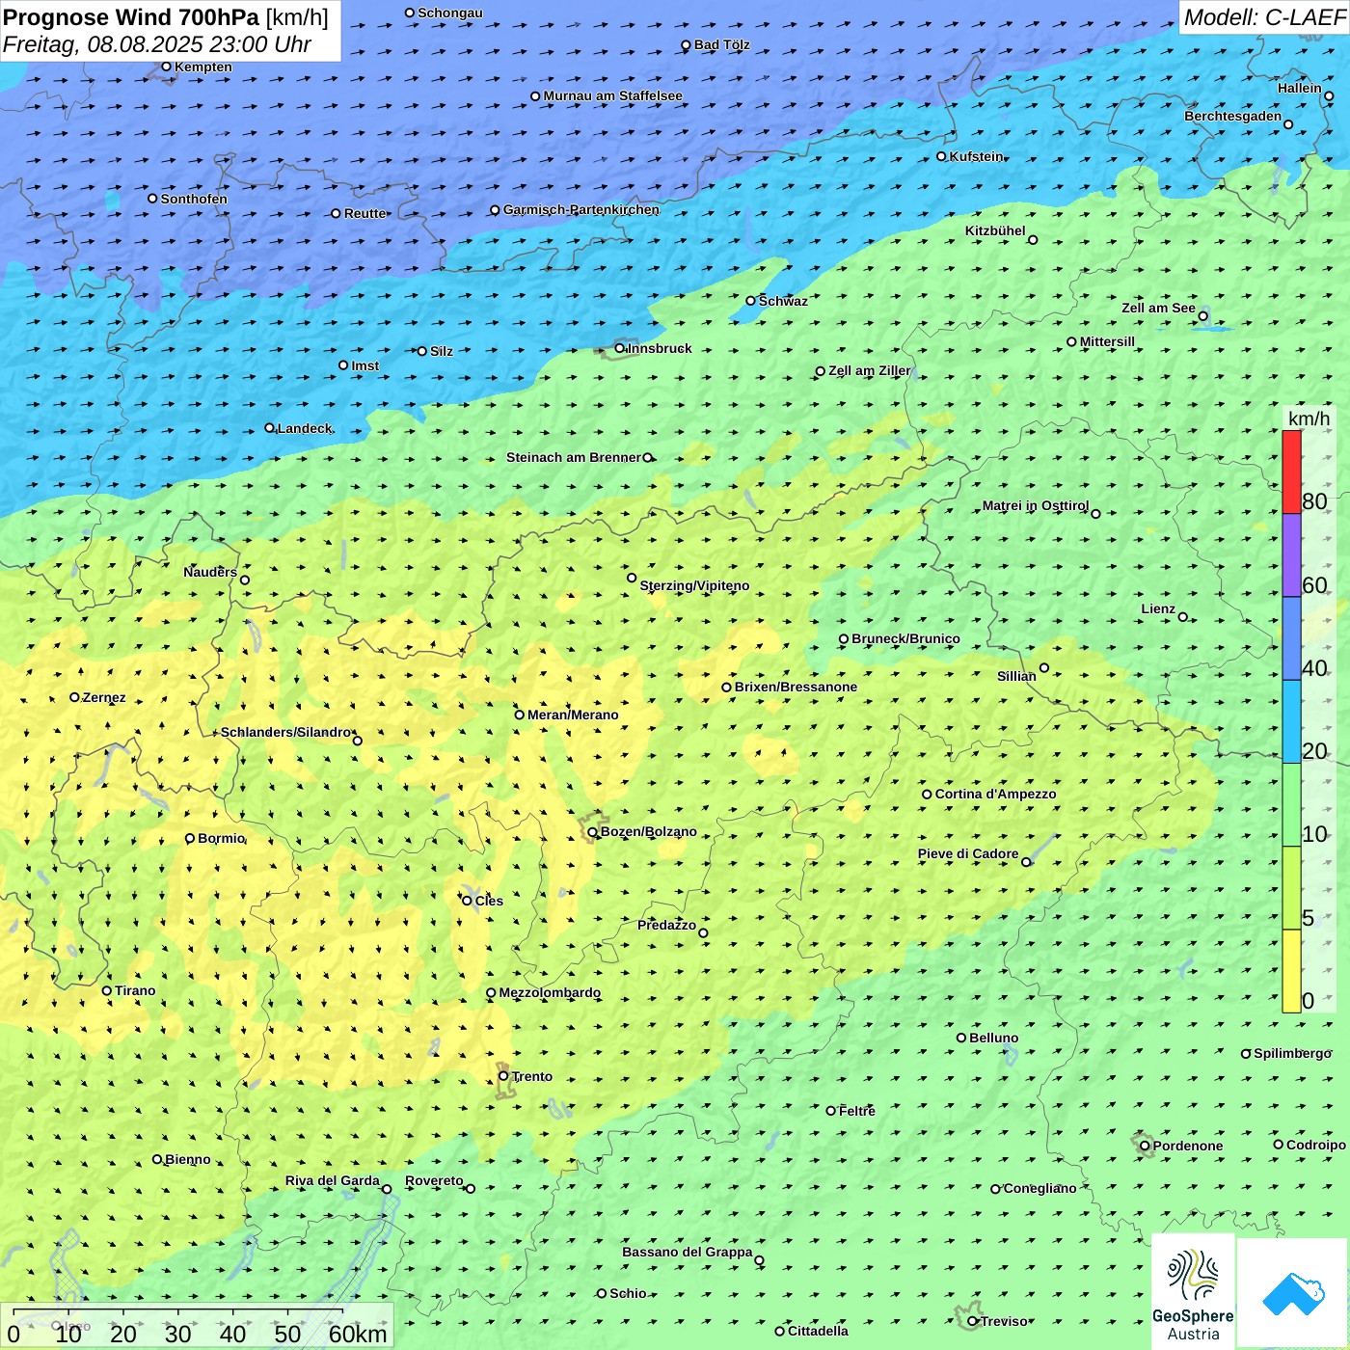Image resolution: width=1350 pixels, height=1350 pixels.
Task: Click the blue cloud logo bottom right
Action: (x=1292, y=1293)
